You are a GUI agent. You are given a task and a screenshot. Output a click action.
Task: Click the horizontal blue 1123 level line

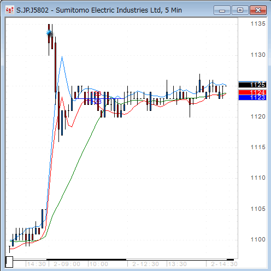tap(99, 99)
